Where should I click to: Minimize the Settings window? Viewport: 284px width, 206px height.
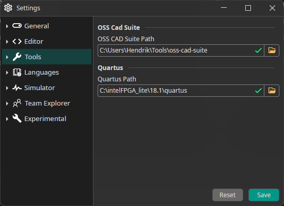224,8
